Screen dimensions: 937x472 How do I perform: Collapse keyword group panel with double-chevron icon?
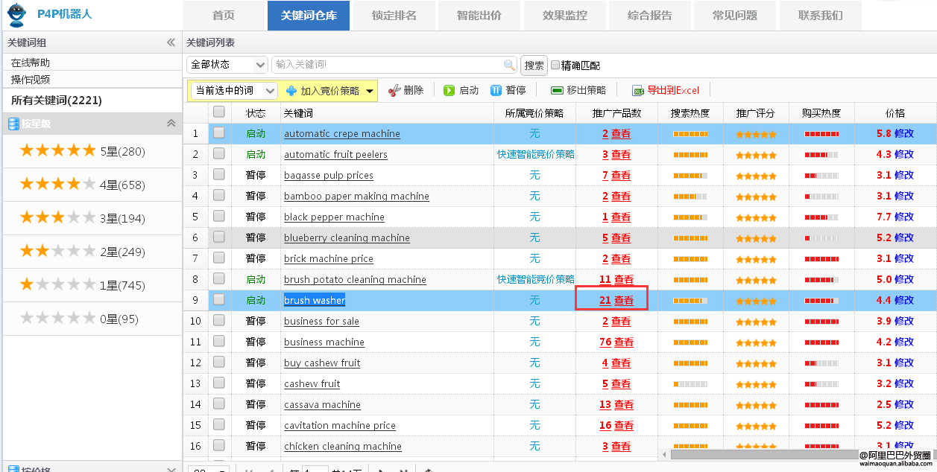point(171,42)
